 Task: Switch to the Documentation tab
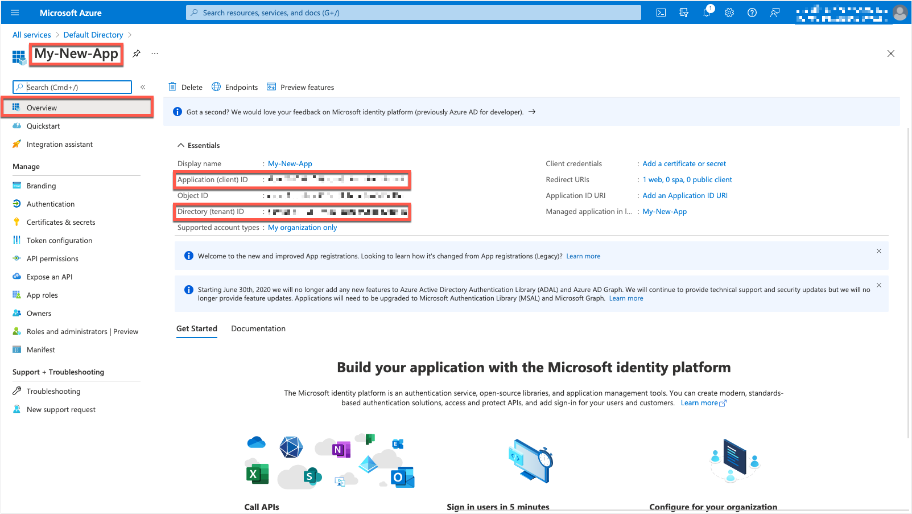coord(258,328)
